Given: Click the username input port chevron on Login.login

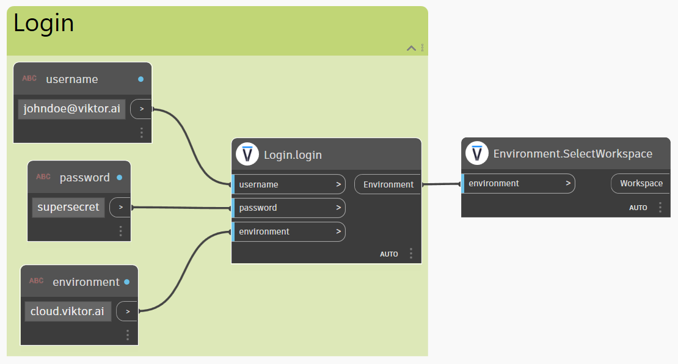Looking at the screenshot, I should coord(338,184).
